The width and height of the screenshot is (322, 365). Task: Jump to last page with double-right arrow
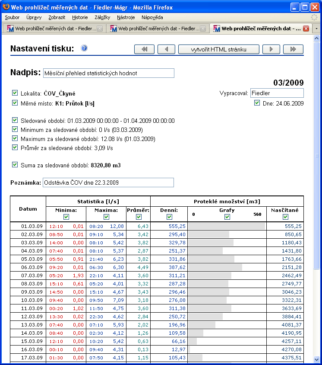[293, 49]
